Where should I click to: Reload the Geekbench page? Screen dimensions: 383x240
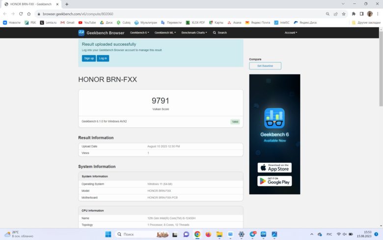tap(21, 14)
